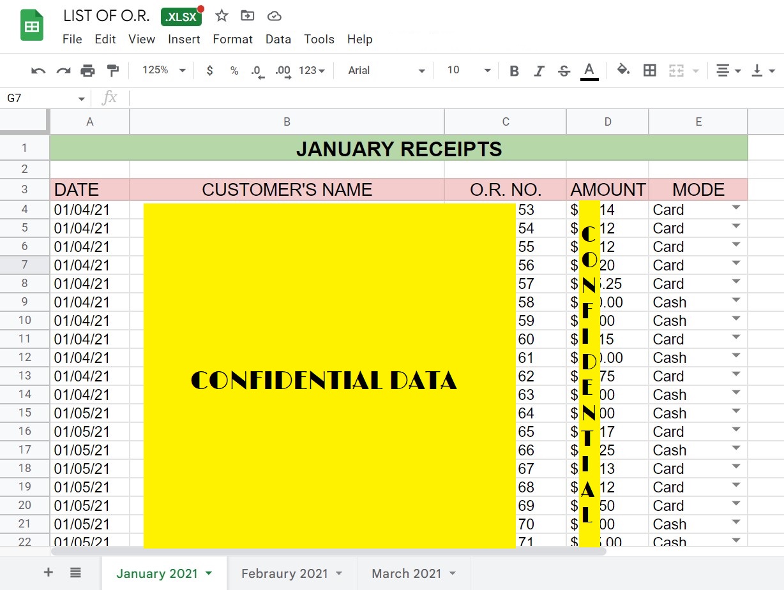This screenshot has width=784, height=590.
Task: Open the Arial font dropdown
Action: click(x=386, y=70)
